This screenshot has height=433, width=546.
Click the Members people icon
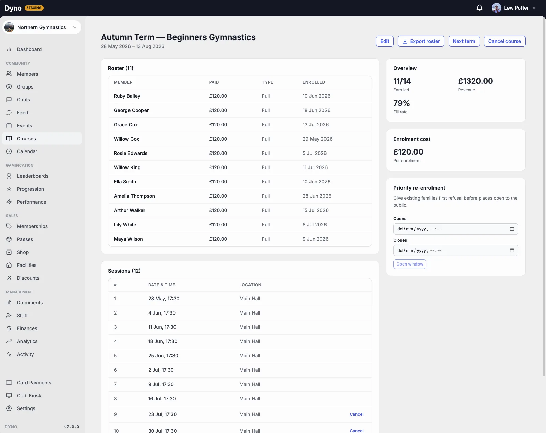9,74
